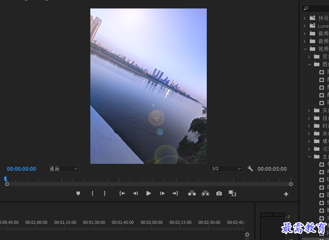Collapse the 图 subfolder chevron
The image size is (329, 240).
pyautogui.click(x=309, y=65)
